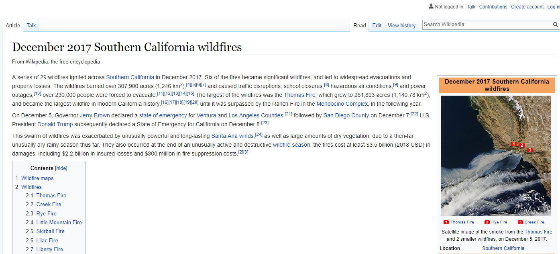
Task: Click legend badge 2 for Rye Fire
Action: click(x=487, y=222)
